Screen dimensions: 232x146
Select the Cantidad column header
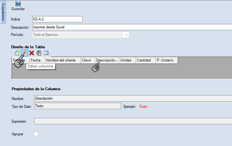pyautogui.click(x=145, y=60)
